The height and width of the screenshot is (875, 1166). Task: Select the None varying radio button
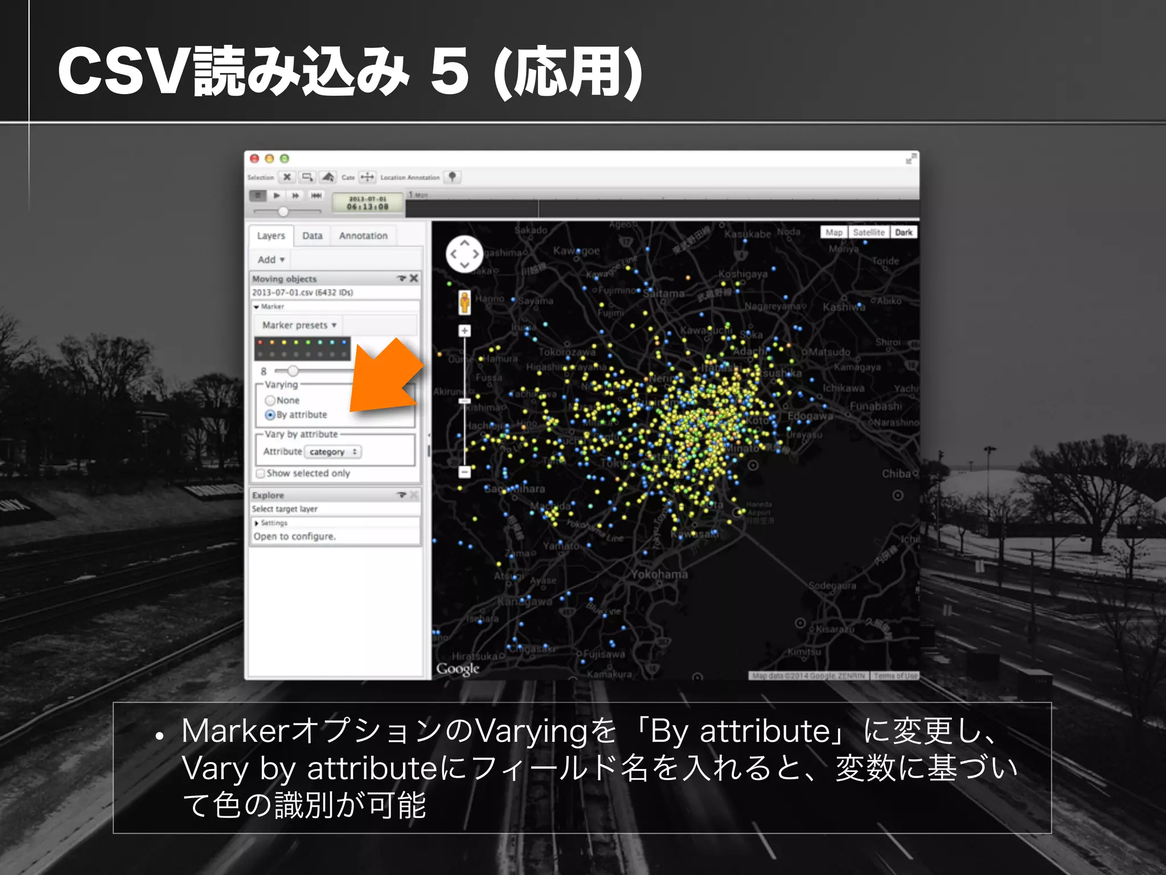(270, 400)
